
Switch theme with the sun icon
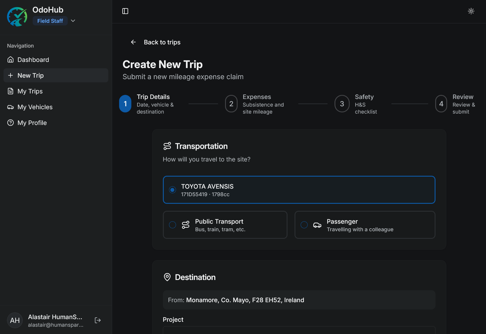(471, 11)
